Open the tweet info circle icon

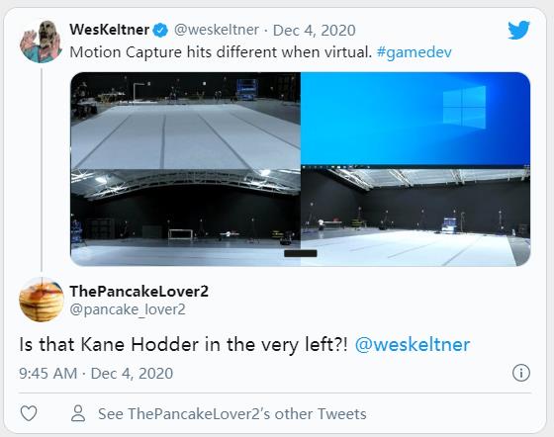click(521, 373)
